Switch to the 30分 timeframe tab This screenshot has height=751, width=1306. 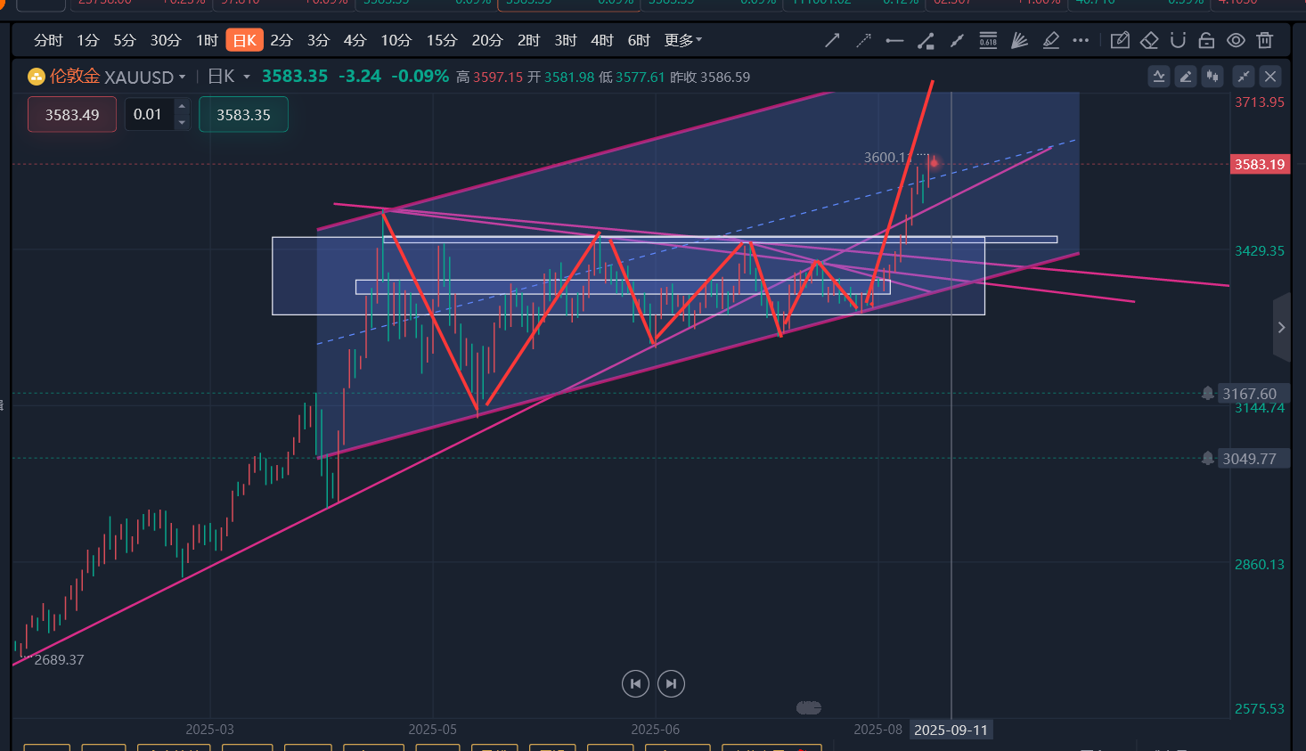click(x=165, y=40)
